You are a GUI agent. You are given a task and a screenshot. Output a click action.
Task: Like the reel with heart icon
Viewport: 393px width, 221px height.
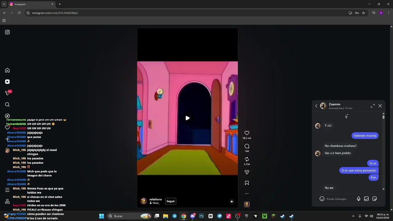click(x=247, y=133)
